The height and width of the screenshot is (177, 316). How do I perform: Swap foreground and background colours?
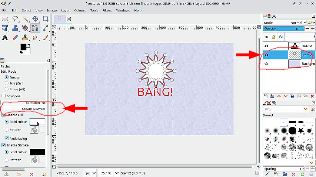tap(29, 45)
